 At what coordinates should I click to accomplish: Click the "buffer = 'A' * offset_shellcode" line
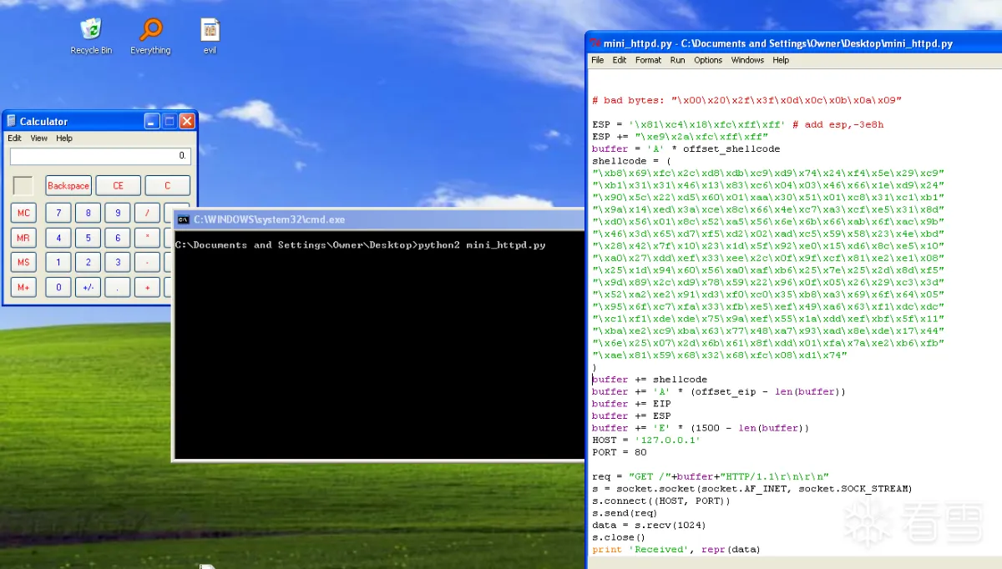tap(686, 149)
